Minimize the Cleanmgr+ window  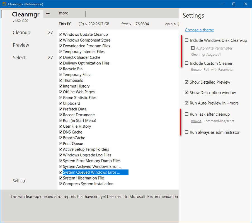(x=222, y=4)
